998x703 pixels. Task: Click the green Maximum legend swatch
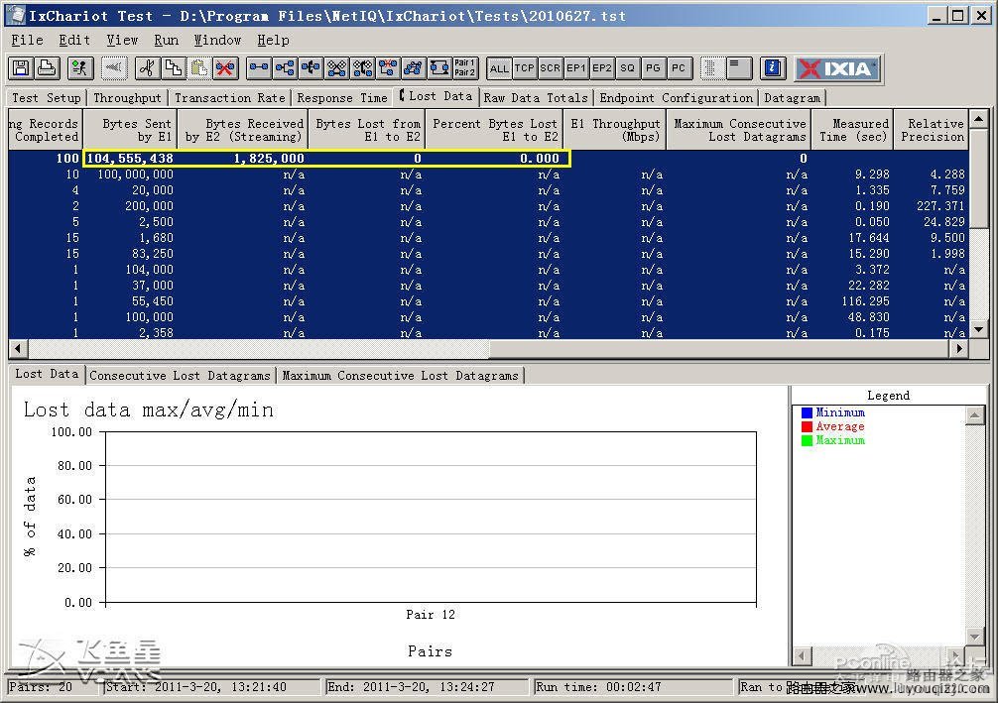coord(807,440)
